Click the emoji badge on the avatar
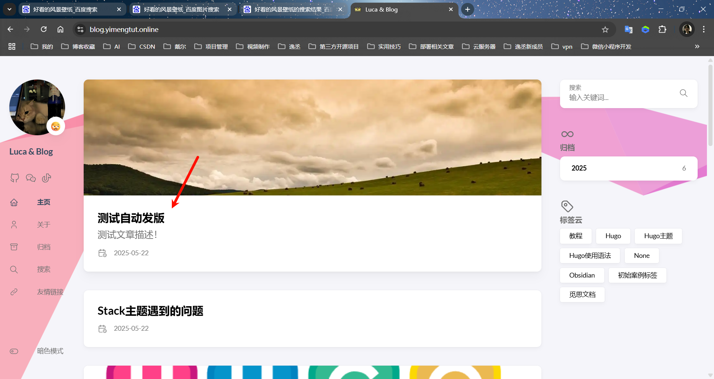The image size is (714, 379). click(56, 126)
